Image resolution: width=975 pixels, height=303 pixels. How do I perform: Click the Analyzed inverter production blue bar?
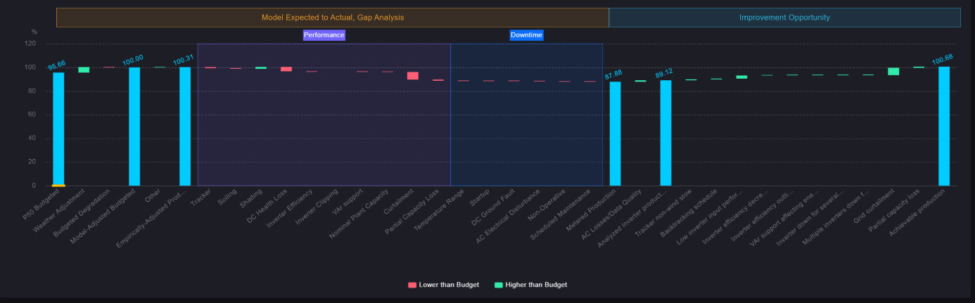coord(665,133)
